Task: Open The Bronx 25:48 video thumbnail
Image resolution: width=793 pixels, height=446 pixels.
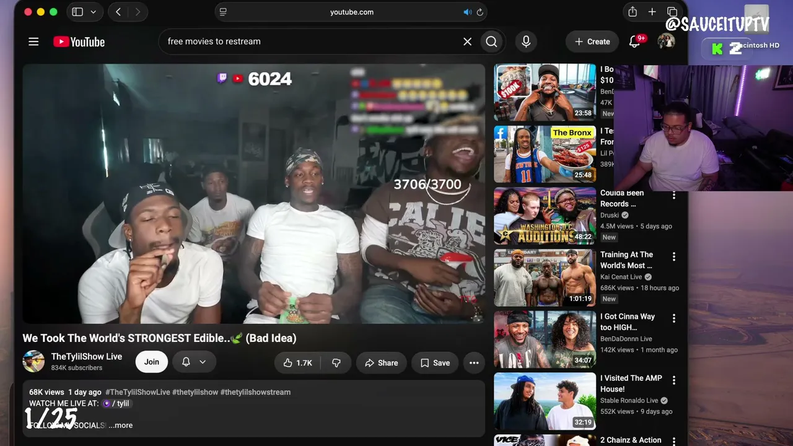Action: pyautogui.click(x=545, y=154)
